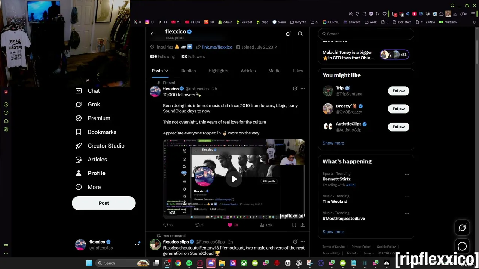
Task: Unlike the pinned post heart icon
Action: point(230,225)
